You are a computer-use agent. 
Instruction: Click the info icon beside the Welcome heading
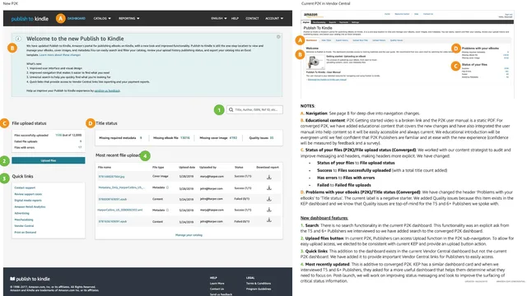click(18, 39)
